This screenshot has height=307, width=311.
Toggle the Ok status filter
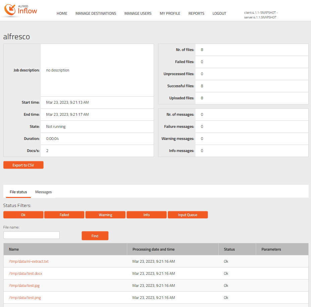(23, 215)
